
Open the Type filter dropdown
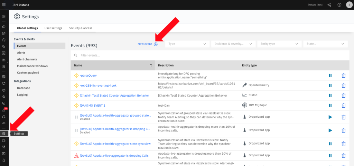pyautogui.click(x=187, y=44)
